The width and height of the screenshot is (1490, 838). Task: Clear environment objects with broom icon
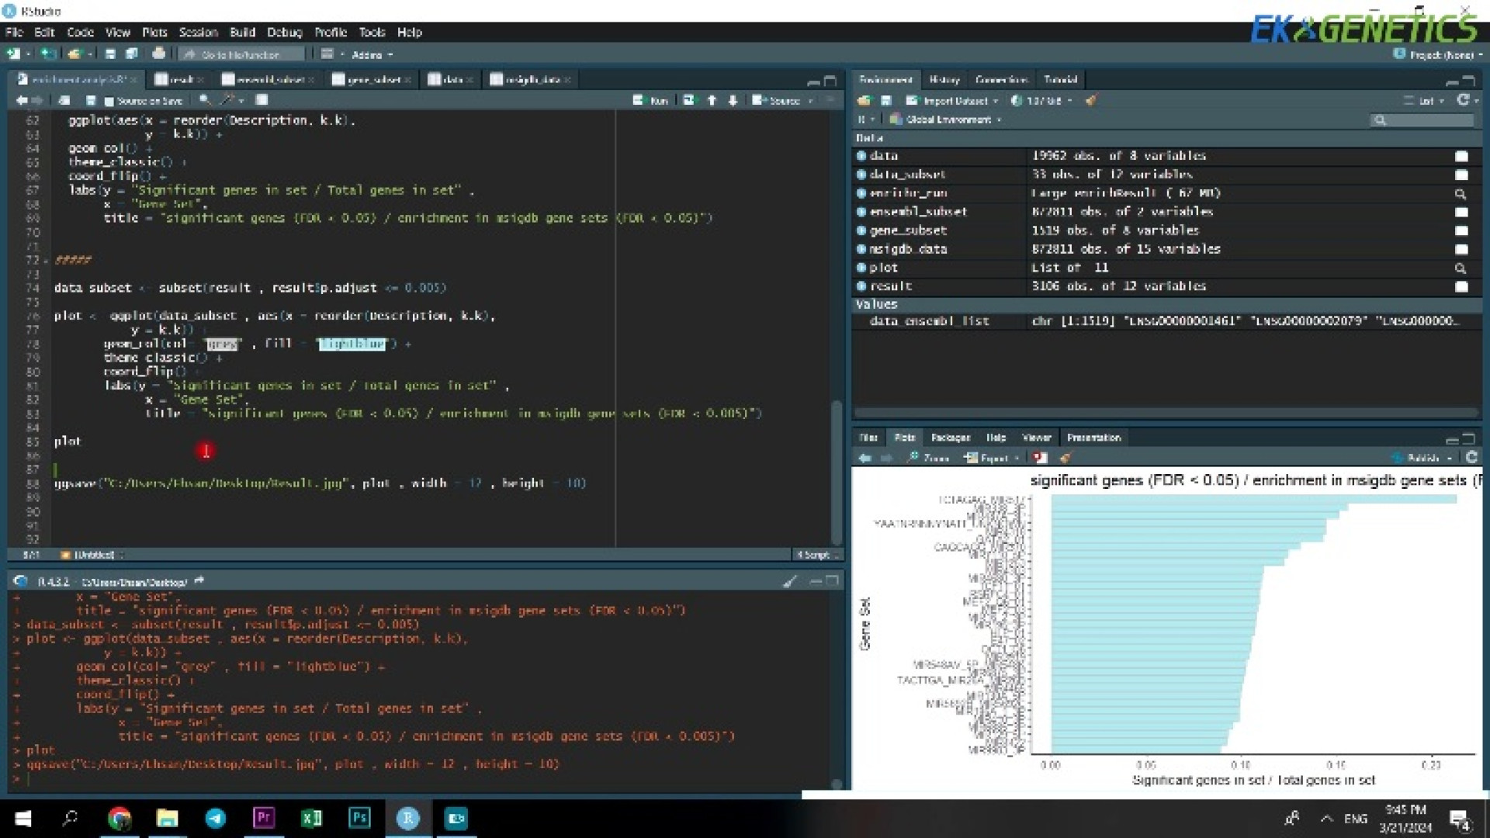point(1091,101)
